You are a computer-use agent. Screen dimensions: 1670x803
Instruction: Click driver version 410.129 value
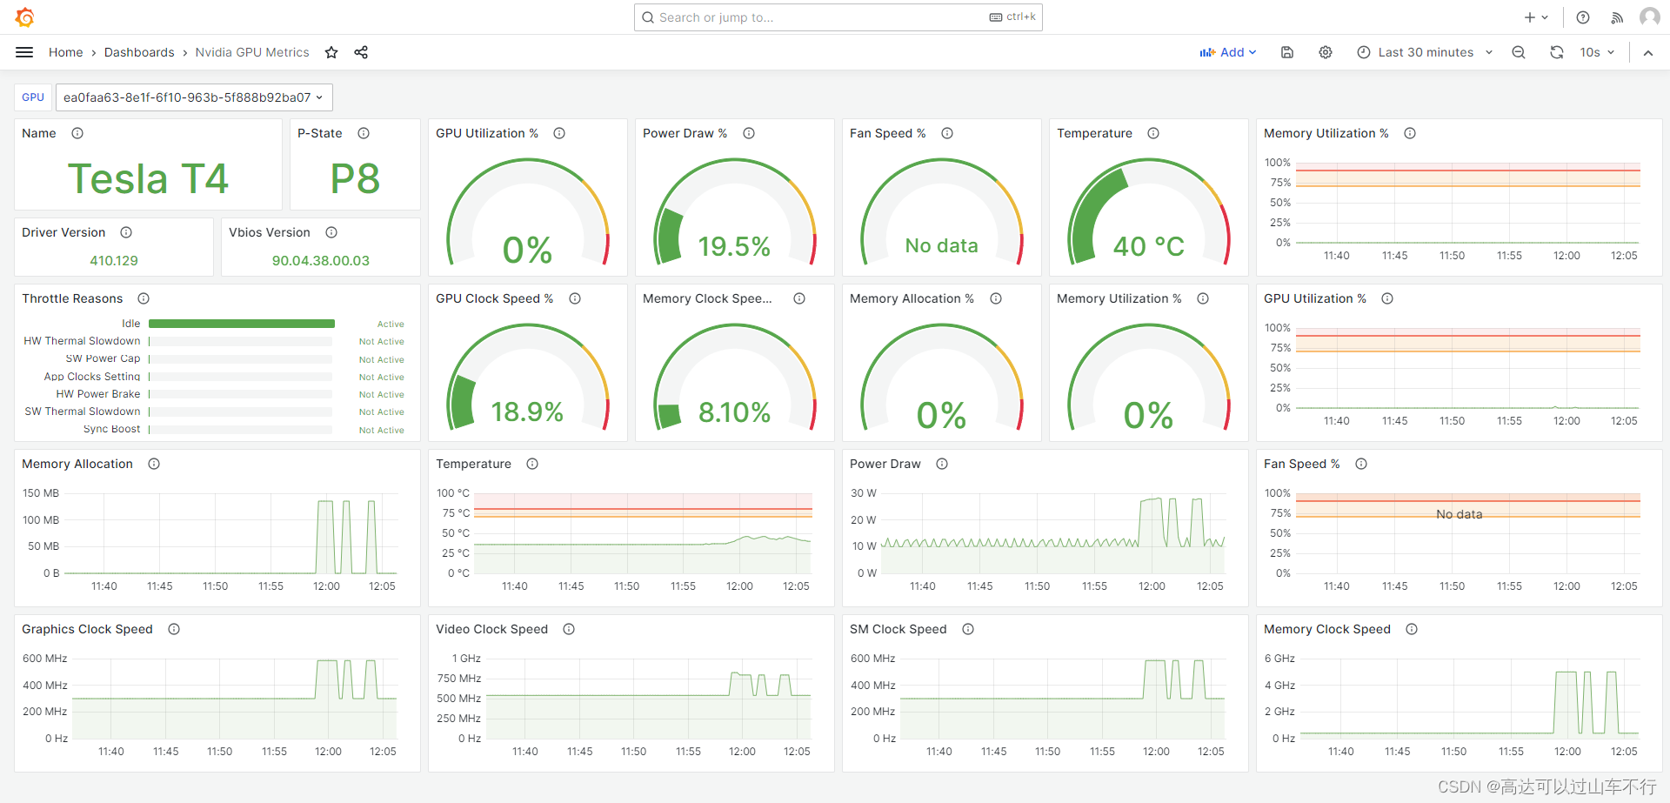(x=114, y=261)
